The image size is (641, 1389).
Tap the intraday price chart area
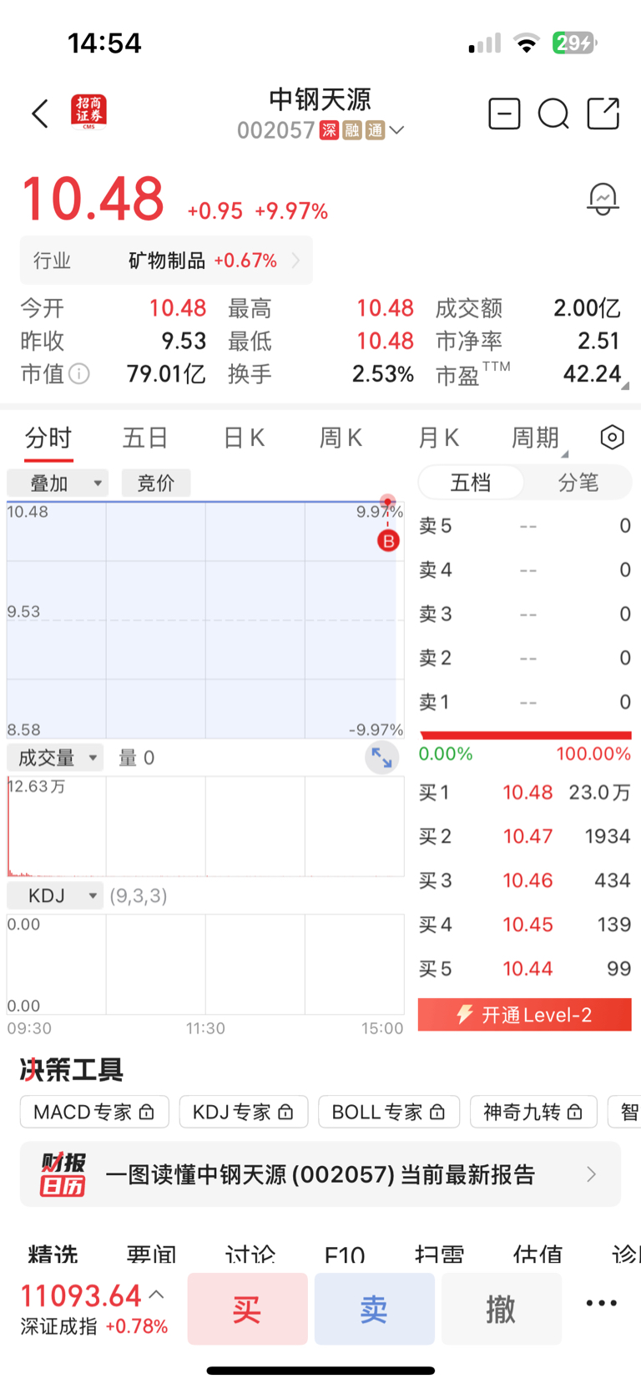[205, 620]
